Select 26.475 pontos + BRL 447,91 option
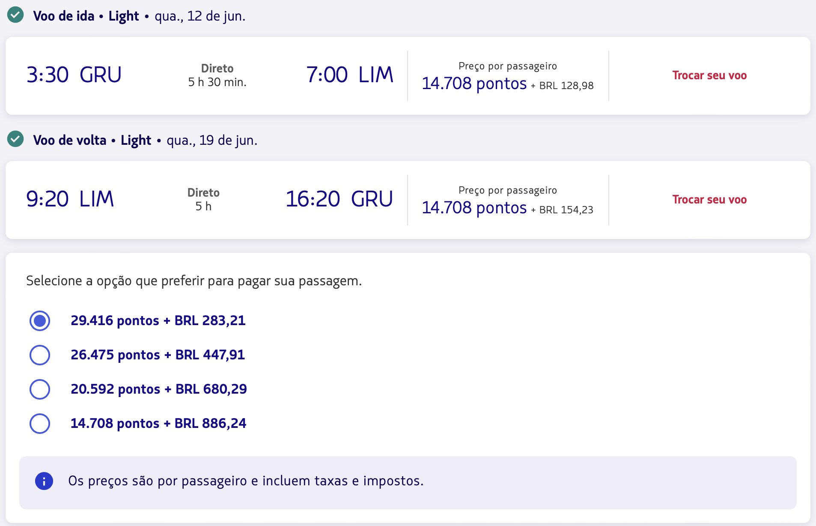This screenshot has height=526, width=816. click(40, 355)
